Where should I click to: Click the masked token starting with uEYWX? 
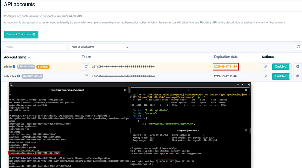click(x=123, y=67)
